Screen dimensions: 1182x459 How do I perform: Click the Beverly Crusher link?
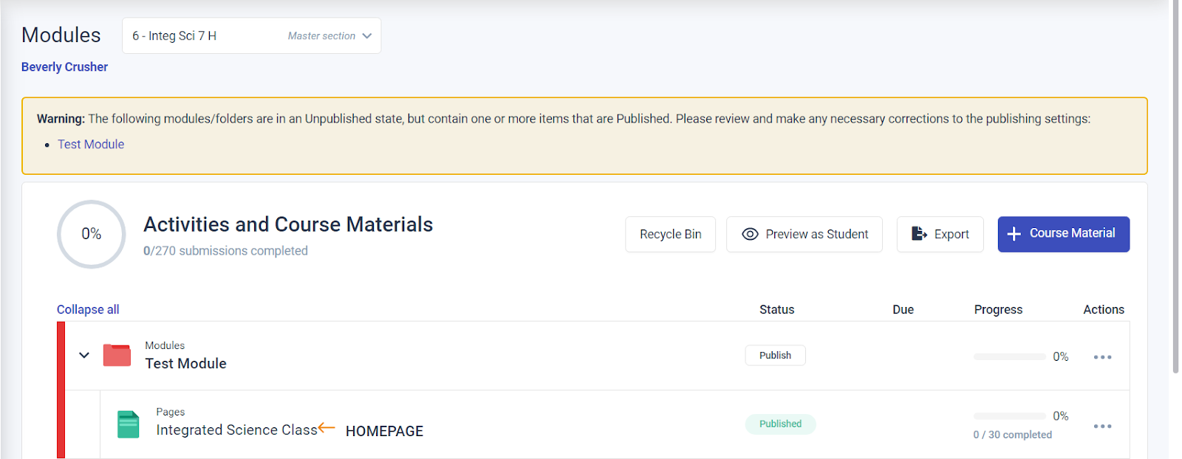(x=64, y=67)
